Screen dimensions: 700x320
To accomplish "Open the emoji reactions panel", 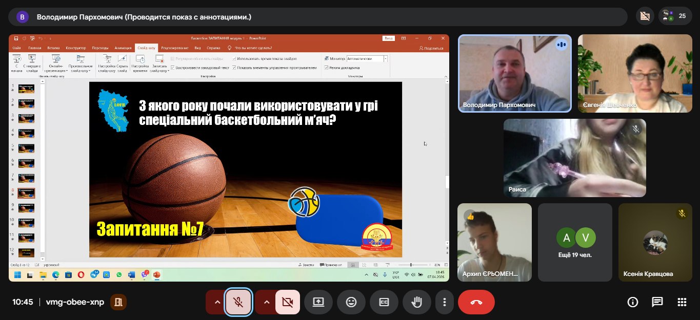I will click(x=351, y=302).
